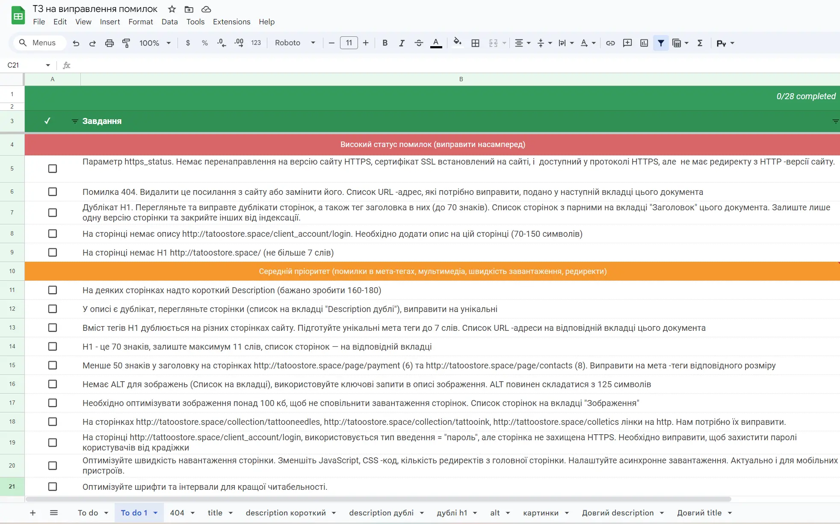Star the document title
The width and height of the screenshot is (840, 524).
click(172, 9)
